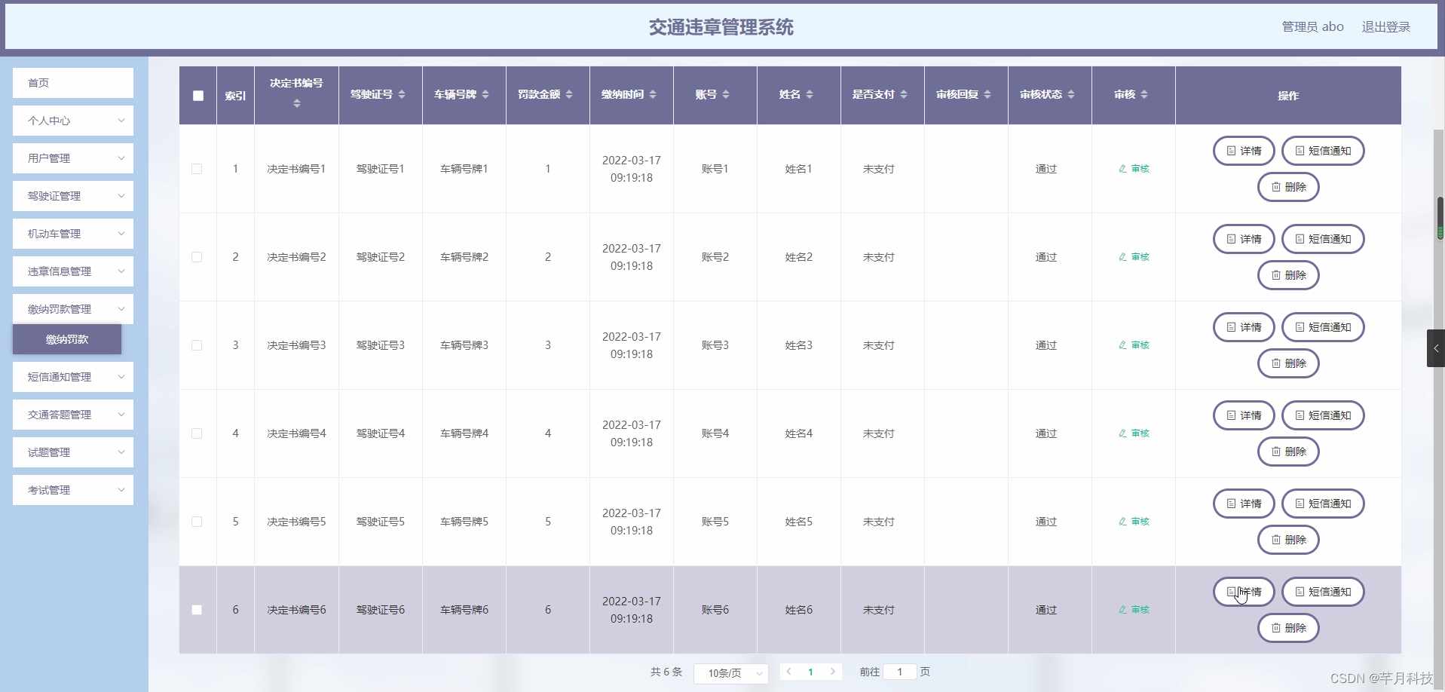The image size is (1445, 692).
Task: Open details for 决定书编号1 record
Action: (1244, 151)
